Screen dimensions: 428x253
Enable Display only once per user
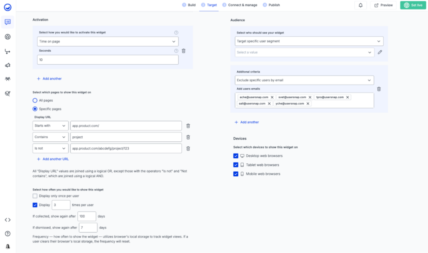(x=35, y=196)
